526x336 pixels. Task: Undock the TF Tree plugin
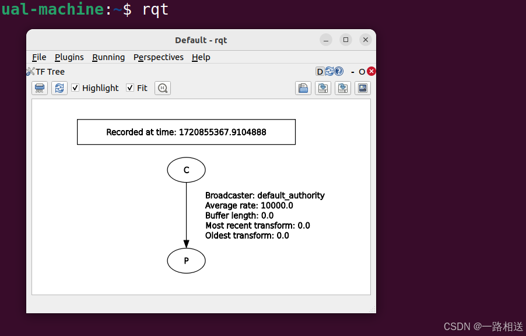tap(362, 71)
